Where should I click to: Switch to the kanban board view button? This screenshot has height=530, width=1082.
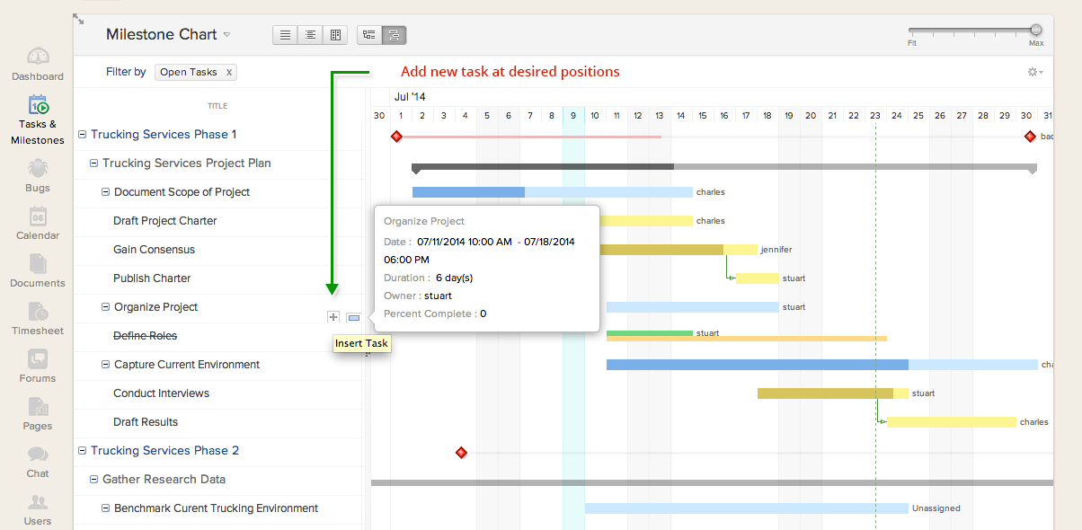335,35
